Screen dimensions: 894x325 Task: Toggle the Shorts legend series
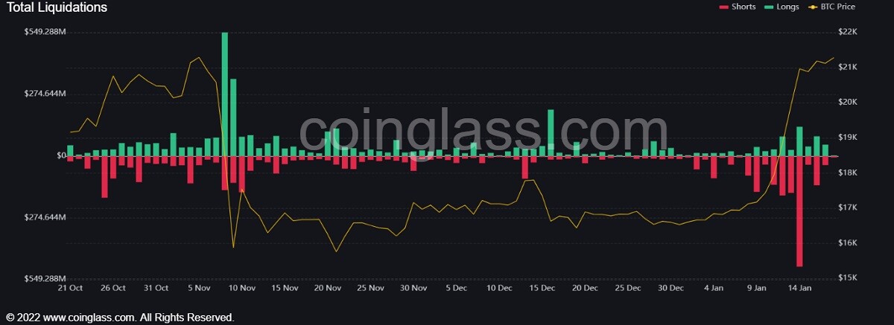point(736,7)
